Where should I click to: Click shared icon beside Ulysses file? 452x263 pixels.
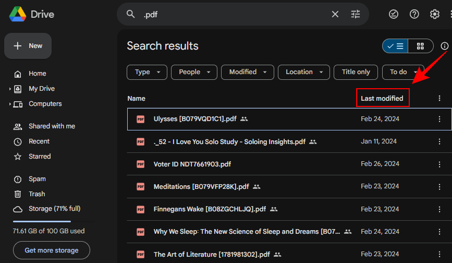coord(244,119)
